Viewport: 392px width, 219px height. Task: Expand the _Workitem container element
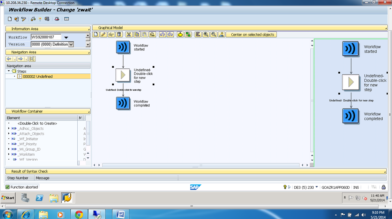9,154
